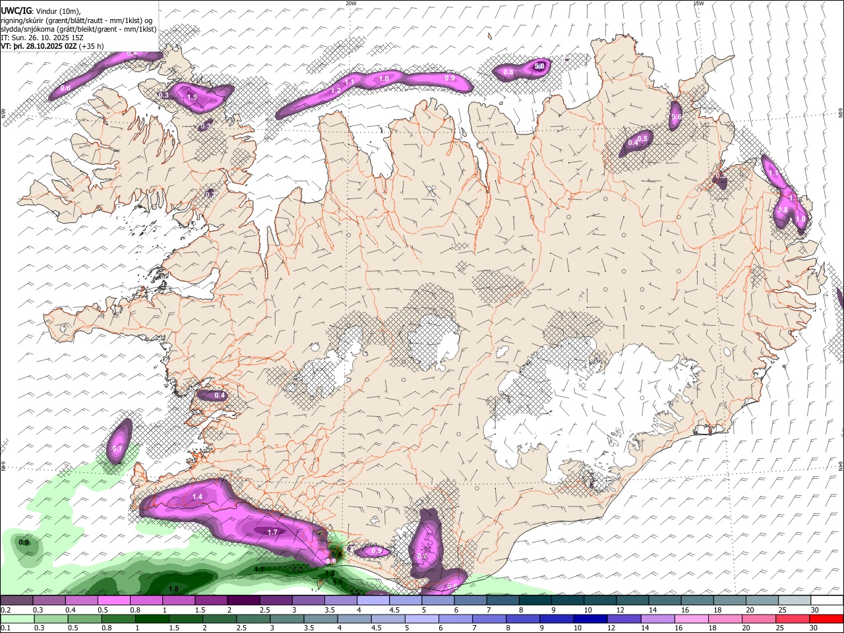The height and width of the screenshot is (633, 844).
Task: Select the light gray 25 swatch, top legend row
Action: coord(795,600)
